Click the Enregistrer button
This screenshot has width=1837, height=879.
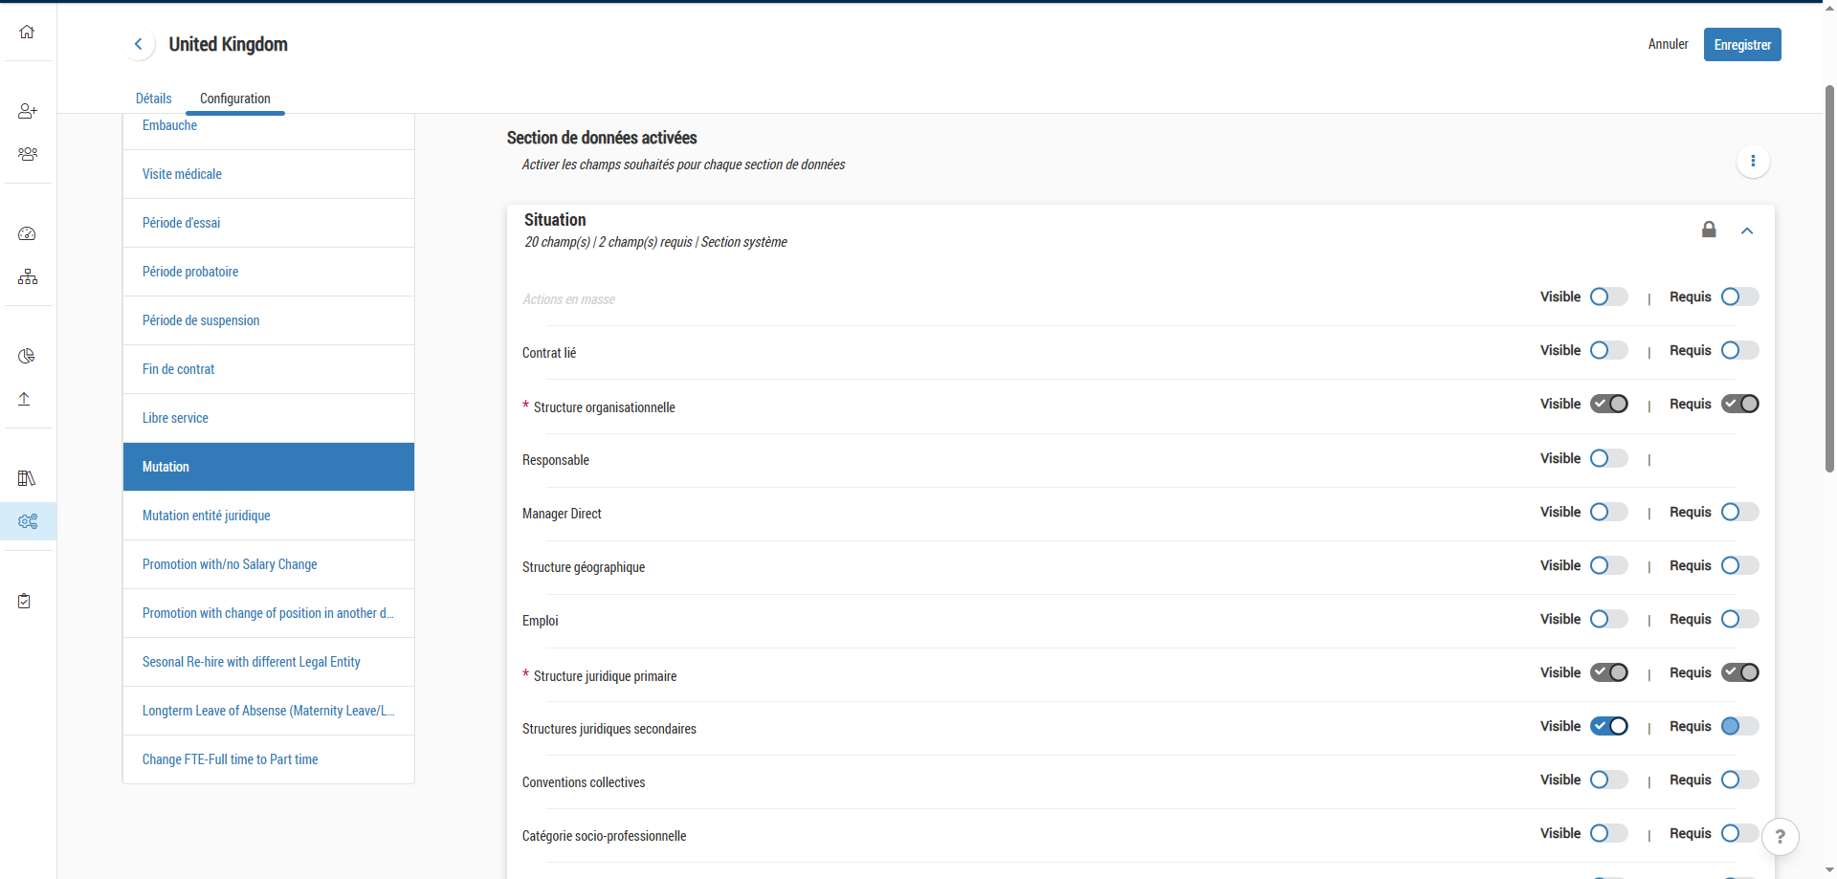click(x=1741, y=45)
